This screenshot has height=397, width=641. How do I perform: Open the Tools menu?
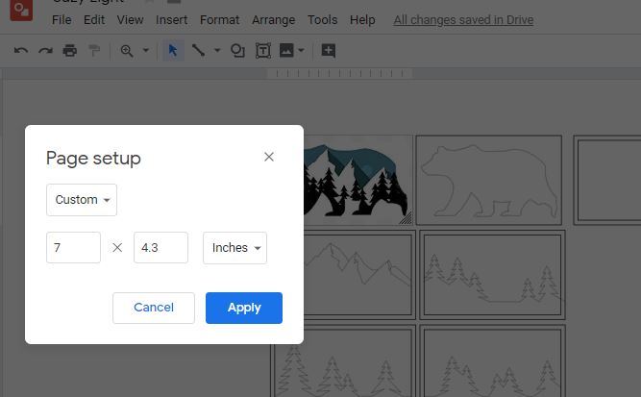coord(323,19)
